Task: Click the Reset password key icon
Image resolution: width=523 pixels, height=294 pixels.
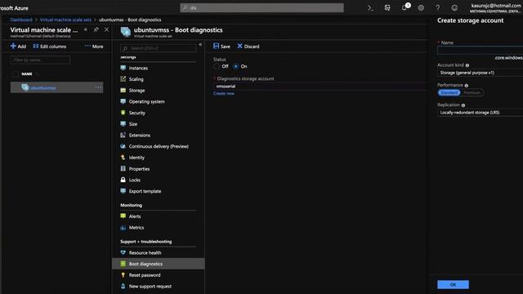Action: (123, 275)
